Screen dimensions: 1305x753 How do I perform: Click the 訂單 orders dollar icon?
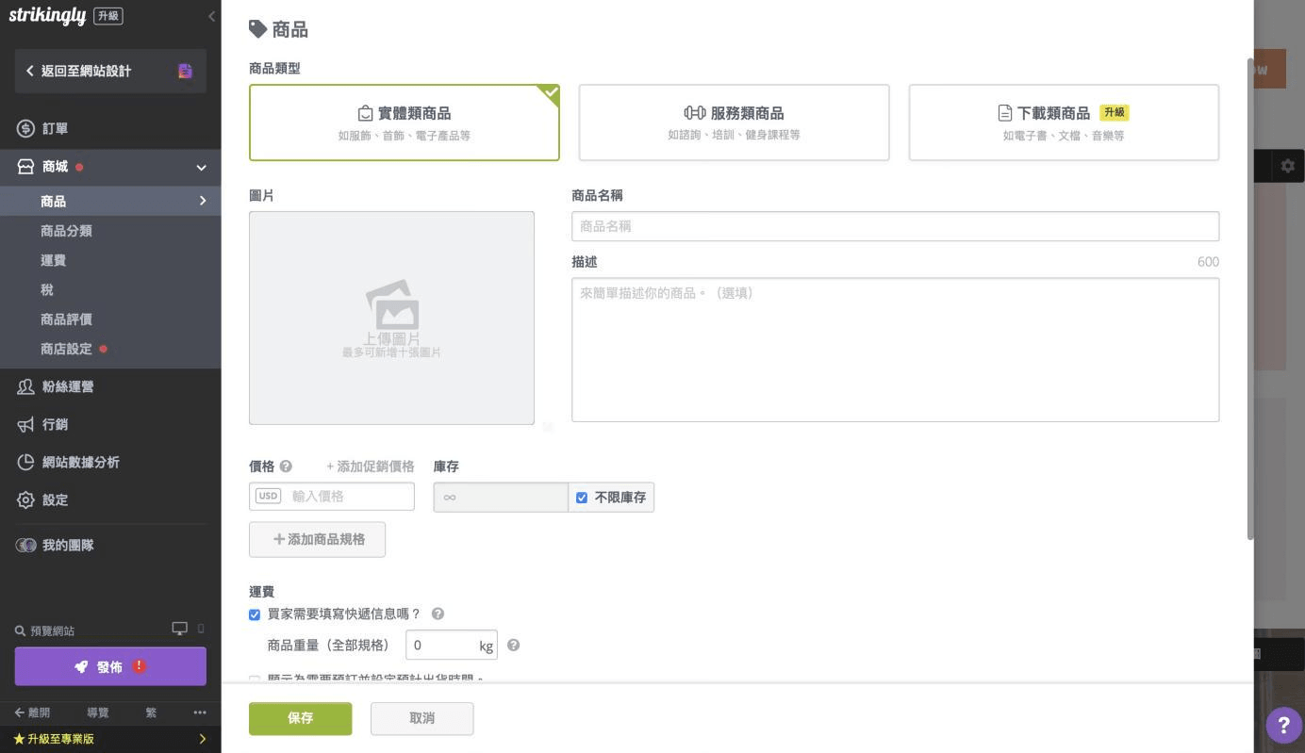[x=26, y=128]
